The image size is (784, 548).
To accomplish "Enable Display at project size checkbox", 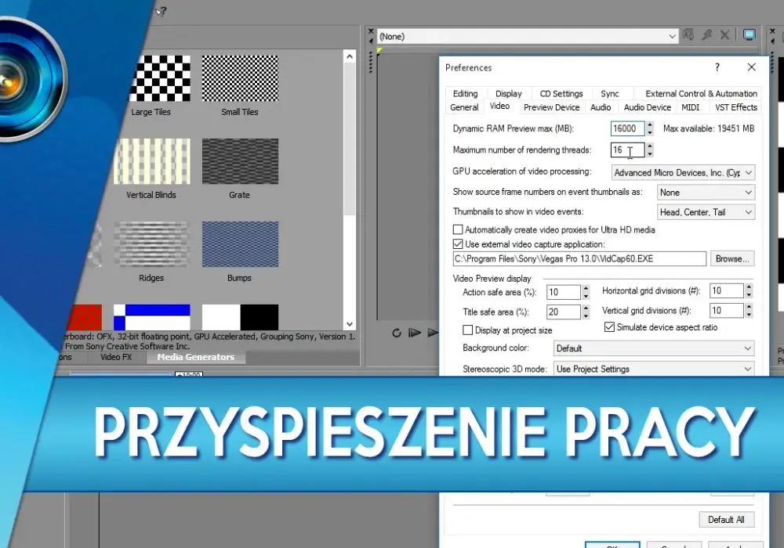I will (x=467, y=330).
